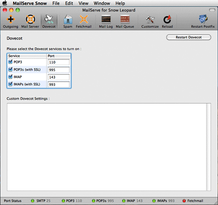Click the Restart Dovecot button
218x205 pixels.
[189, 37]
